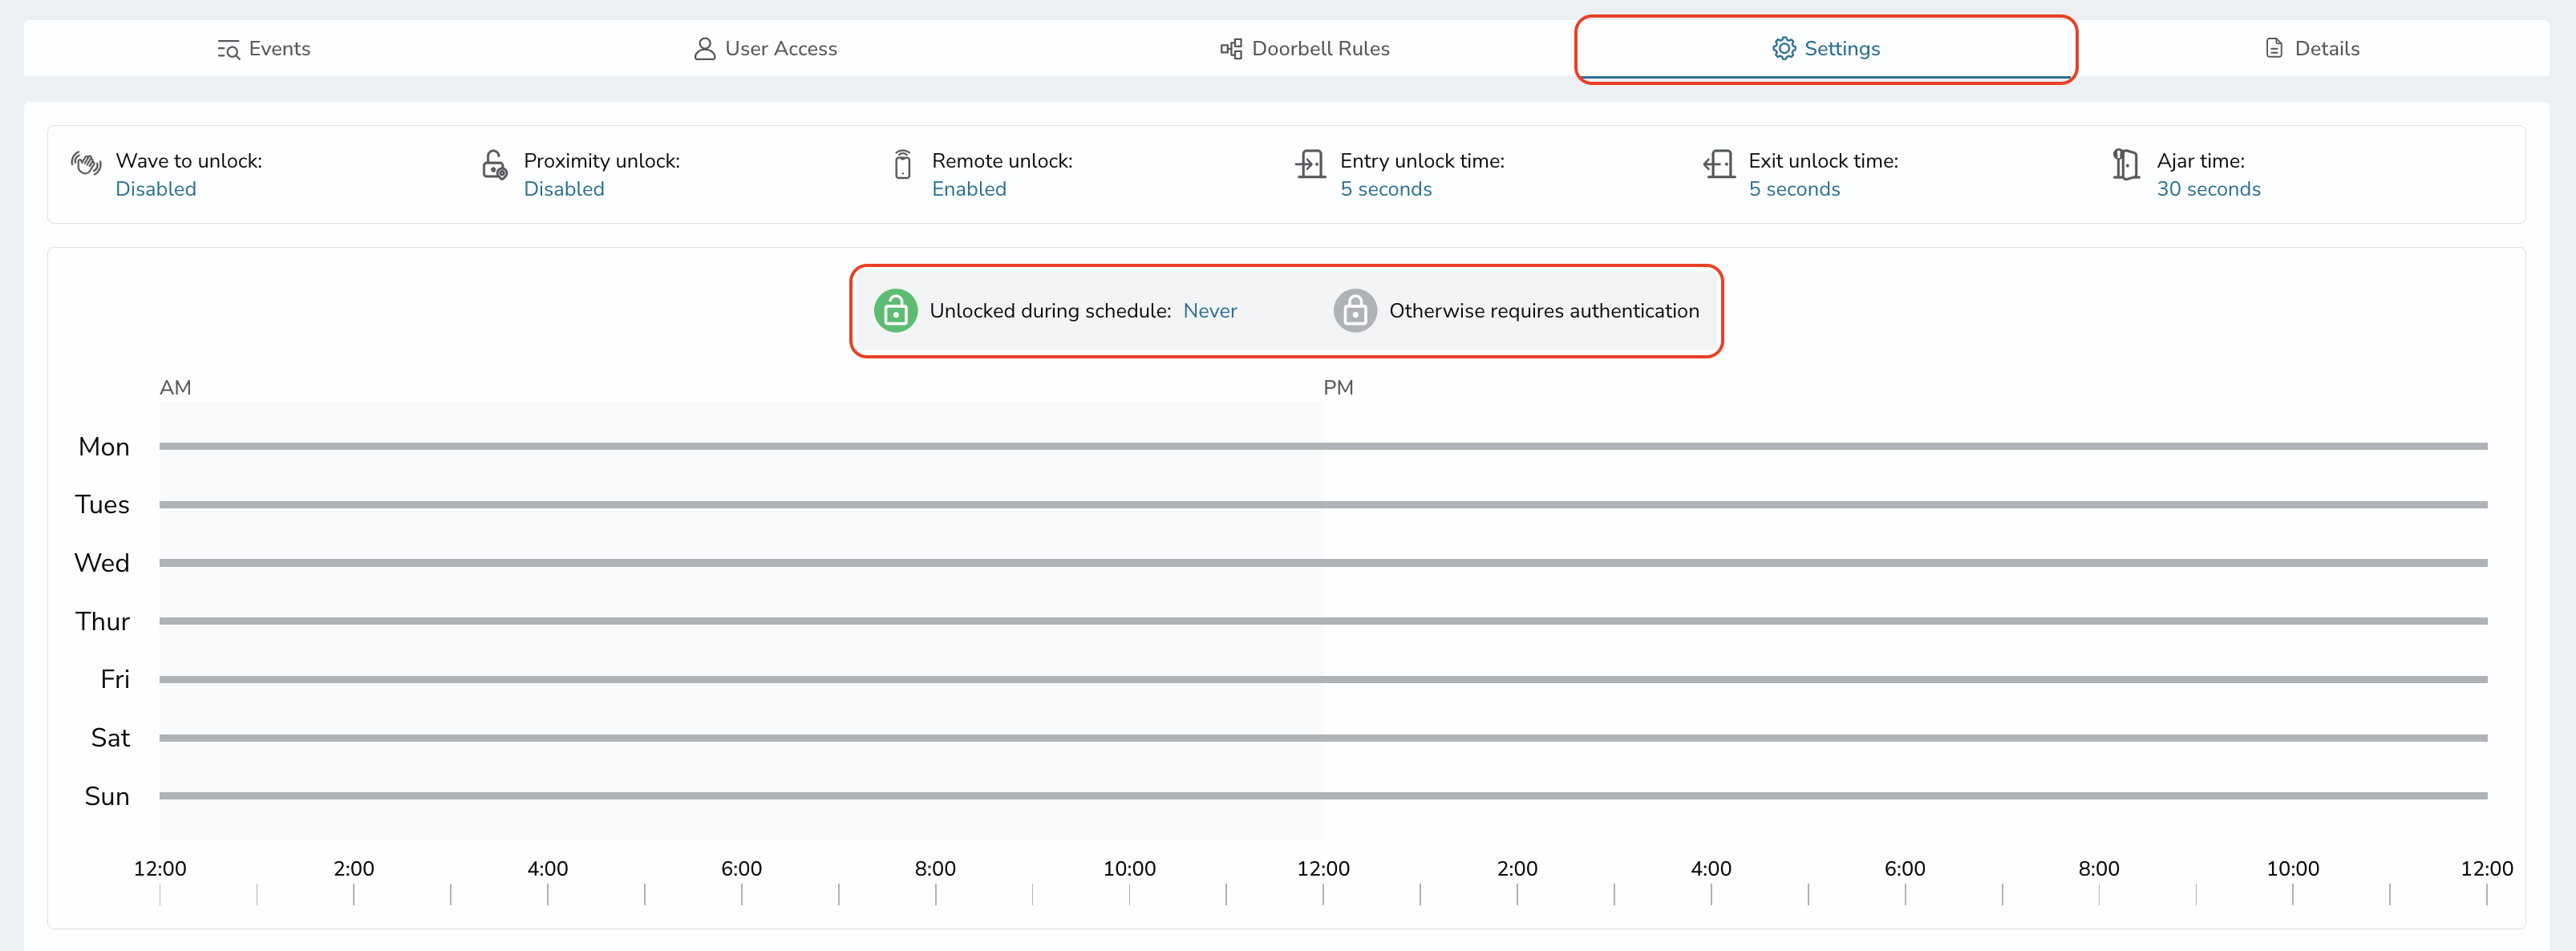Click the Proximity unlock: label
Screen dimensions: 2576x951
(602, 161)
